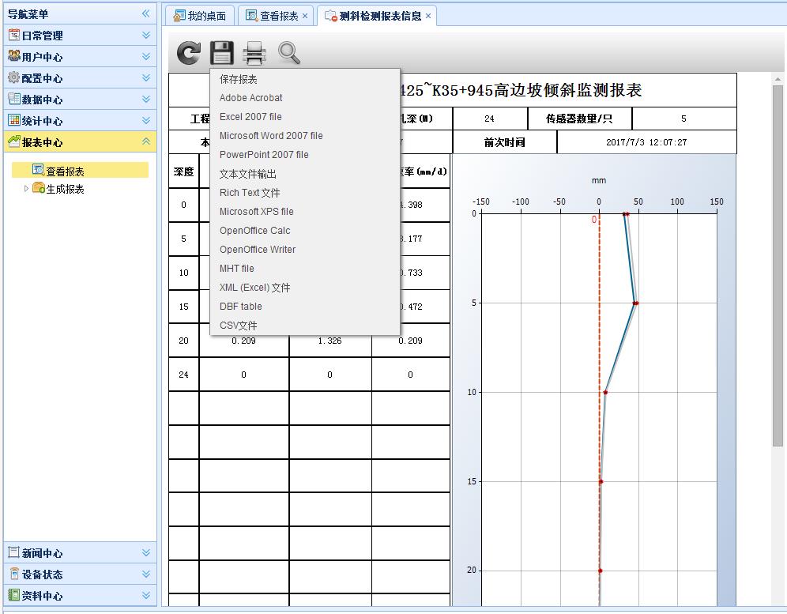The width and height of the screenshot is (787, 614).
Task: Export as Microsoft Word 2007 file
Action: [x=271, y=136]
